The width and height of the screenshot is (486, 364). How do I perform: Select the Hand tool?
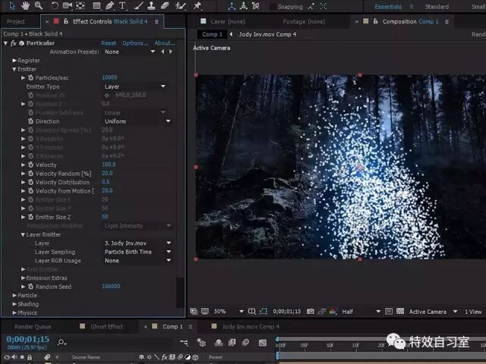[x=25, y=5]
